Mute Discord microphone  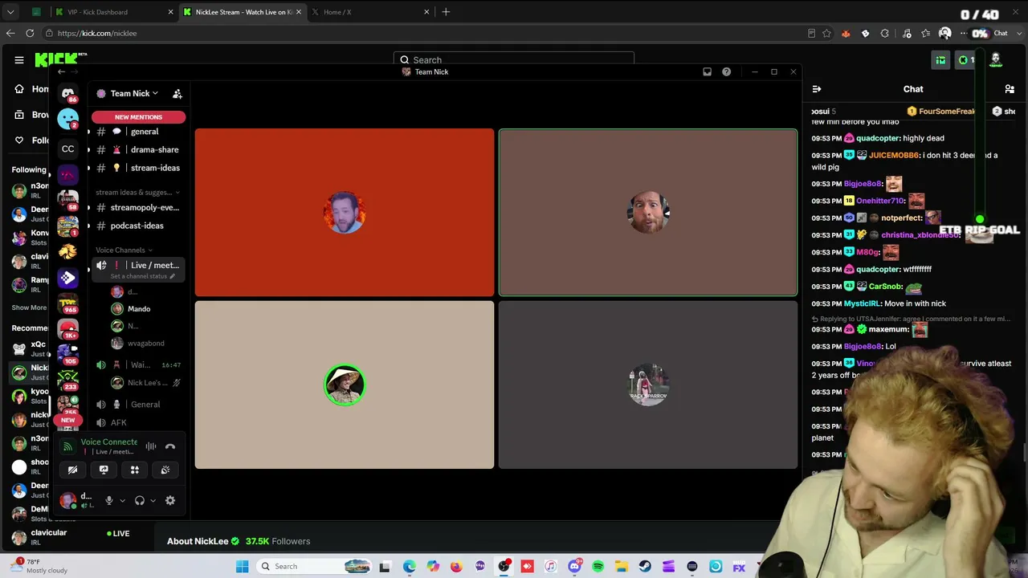click(109, 500)
